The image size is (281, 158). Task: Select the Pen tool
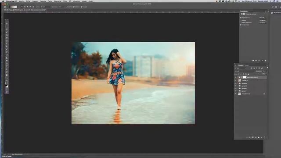click(7, 64)
